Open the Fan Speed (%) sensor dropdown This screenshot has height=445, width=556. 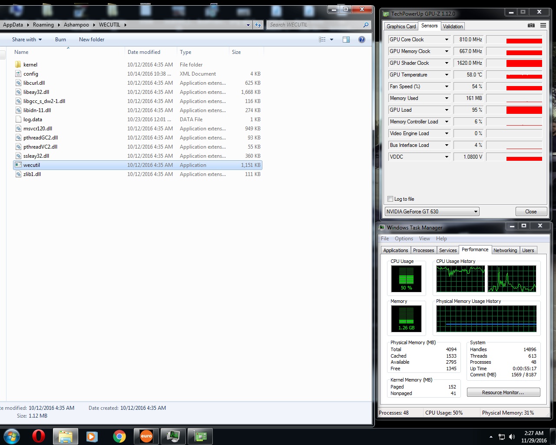coord(447,86)
